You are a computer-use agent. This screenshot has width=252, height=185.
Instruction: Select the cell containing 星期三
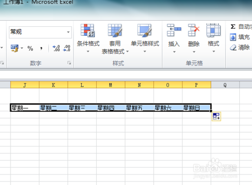[82, 108]
